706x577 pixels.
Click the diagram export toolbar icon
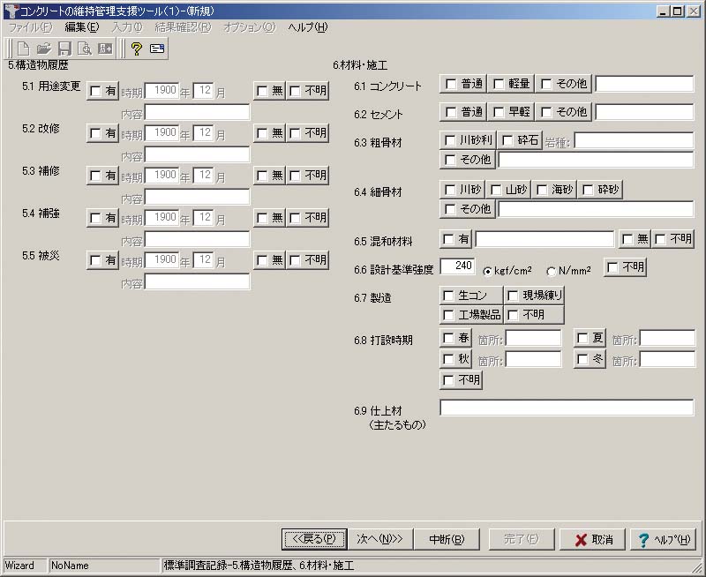tap(105, 49)
